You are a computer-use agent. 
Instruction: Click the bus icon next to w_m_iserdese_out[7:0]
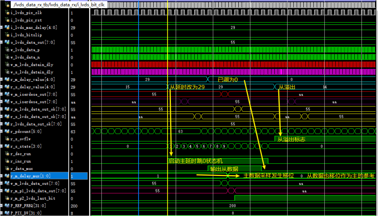coord(7,95)
